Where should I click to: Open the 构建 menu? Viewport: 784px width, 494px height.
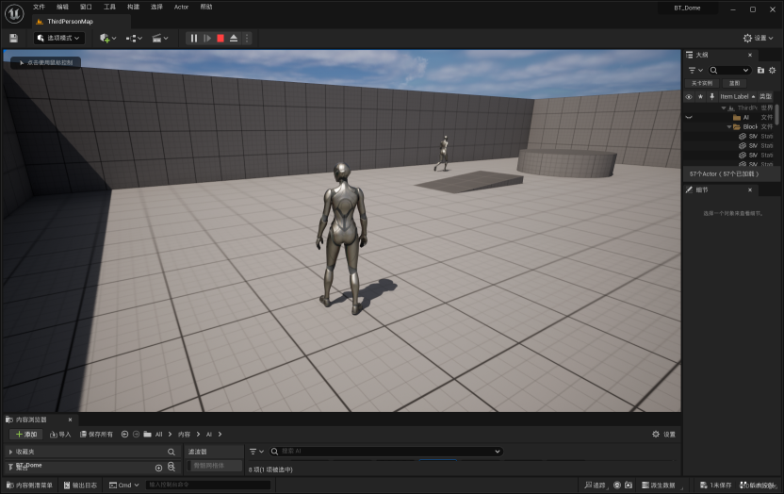tap(133, 7)
